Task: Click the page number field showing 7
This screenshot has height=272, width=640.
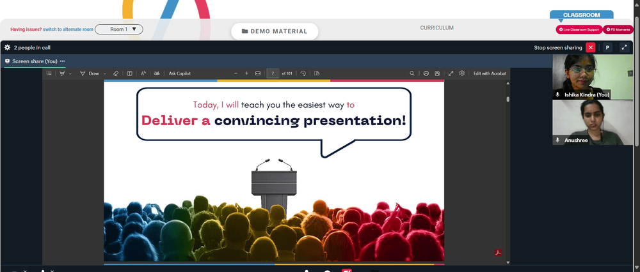Action: tap(273, 73)
